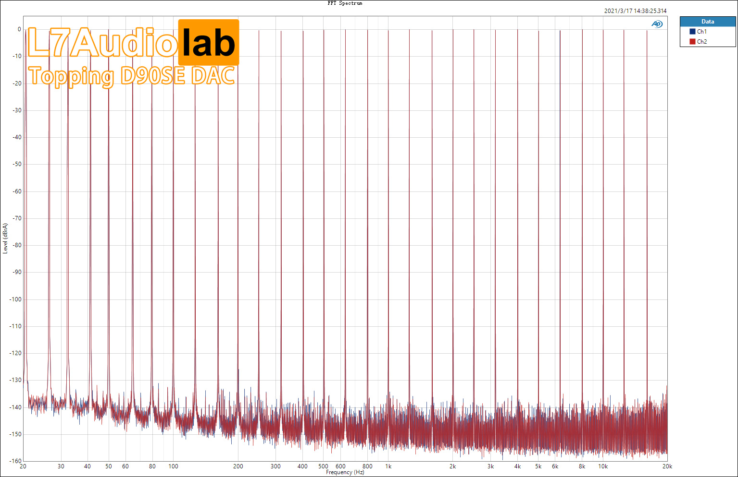The height and width of the screenshot is (477, 738).
Task: Click the 1k frequency axis label
Action: (388, 466)
